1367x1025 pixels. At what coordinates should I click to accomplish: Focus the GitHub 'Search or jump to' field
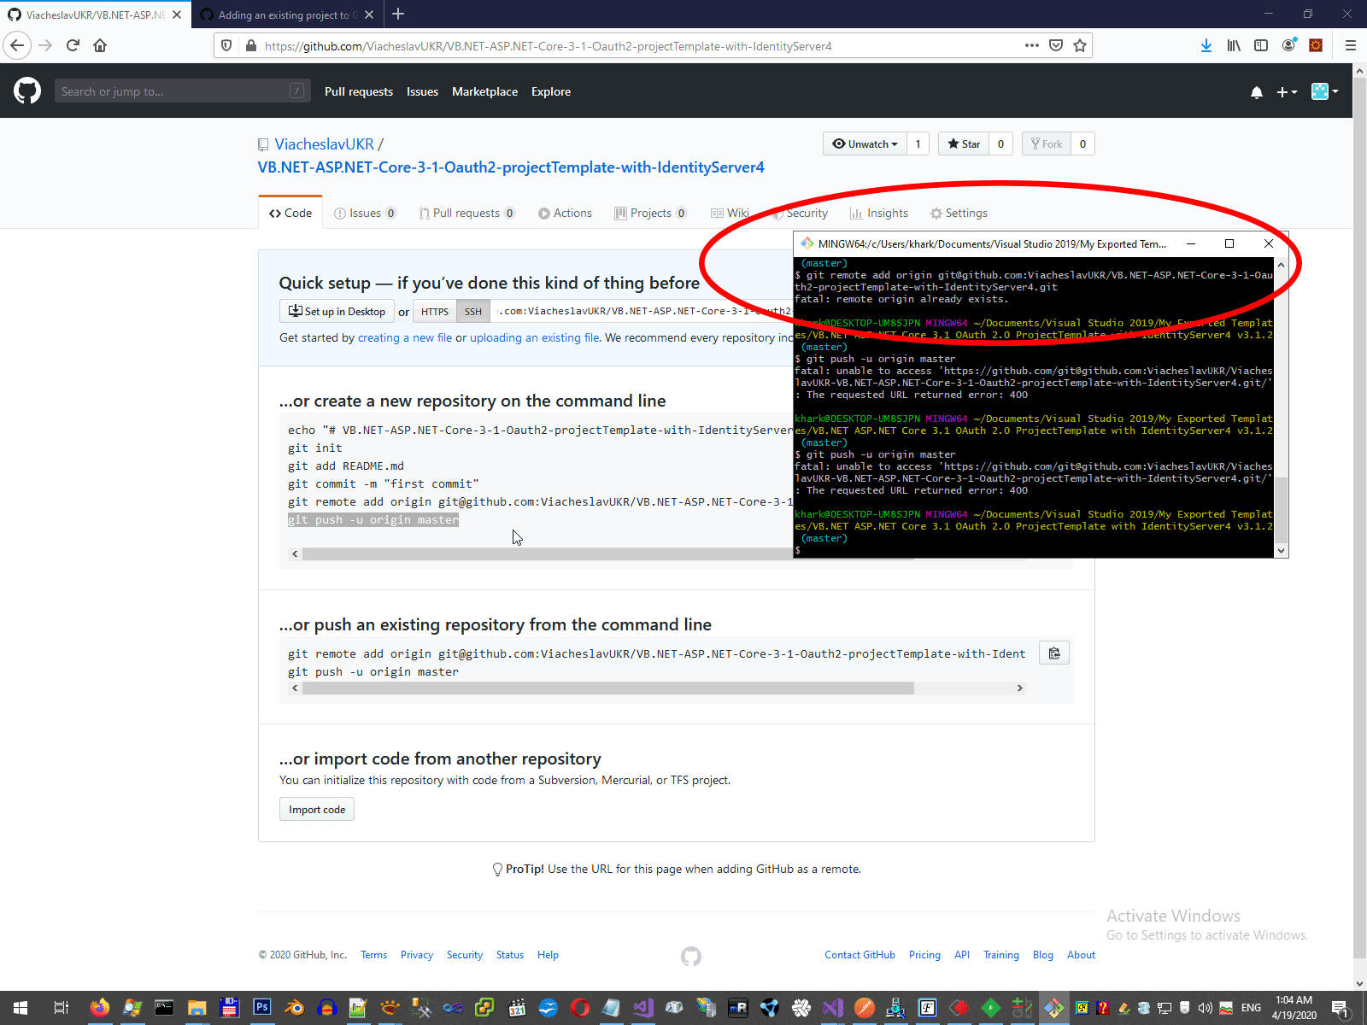click(x=182, y=91)
